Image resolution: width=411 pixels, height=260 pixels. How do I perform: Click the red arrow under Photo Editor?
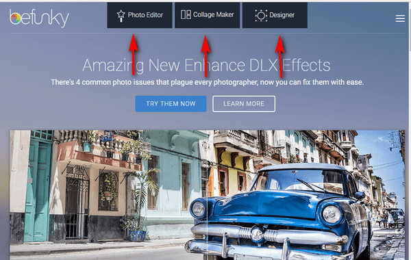[134, 55]
